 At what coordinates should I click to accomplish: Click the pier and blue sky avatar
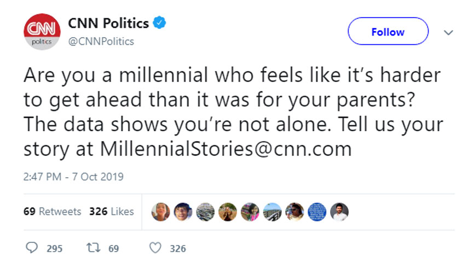click(x=273, y=212)
